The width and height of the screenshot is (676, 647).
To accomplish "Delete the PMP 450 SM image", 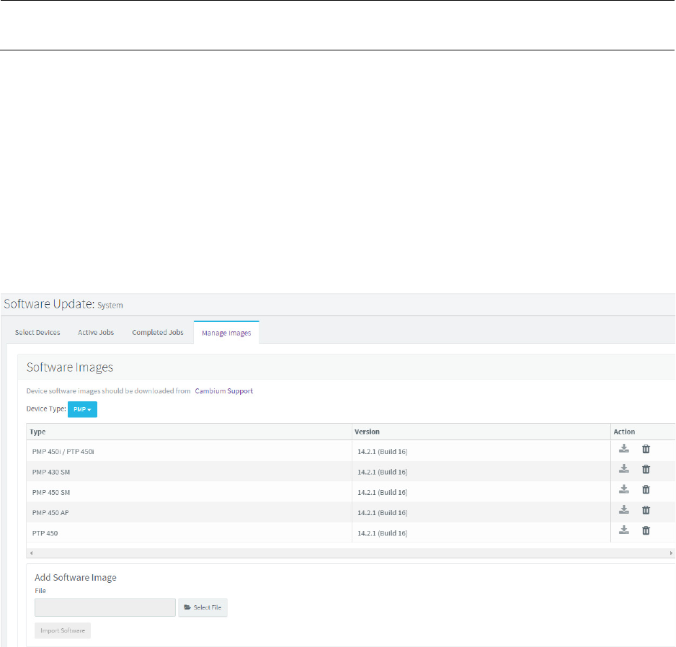I will [x=646, y=489].
